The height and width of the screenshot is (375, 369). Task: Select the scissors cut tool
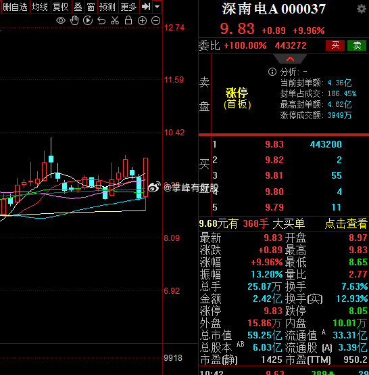[x=115, y=20]
